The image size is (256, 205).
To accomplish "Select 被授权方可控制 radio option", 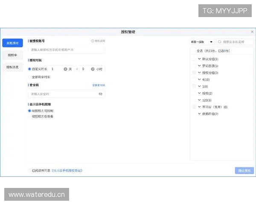I will pyautogui.click(x=29, y=111).
